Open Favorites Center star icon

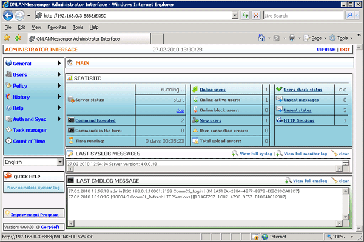click(7, 38)
